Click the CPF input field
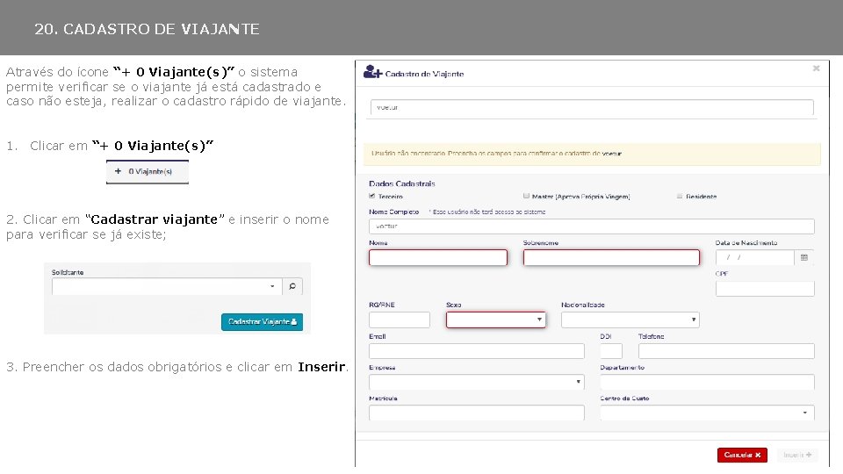This screenshot has height=474, width=843. click(x=765, y=289)
